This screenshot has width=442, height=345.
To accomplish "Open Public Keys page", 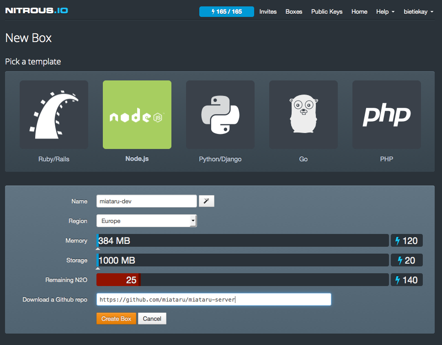I will click(x=327, y=11).
